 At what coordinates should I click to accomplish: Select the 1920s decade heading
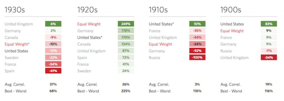87,10
